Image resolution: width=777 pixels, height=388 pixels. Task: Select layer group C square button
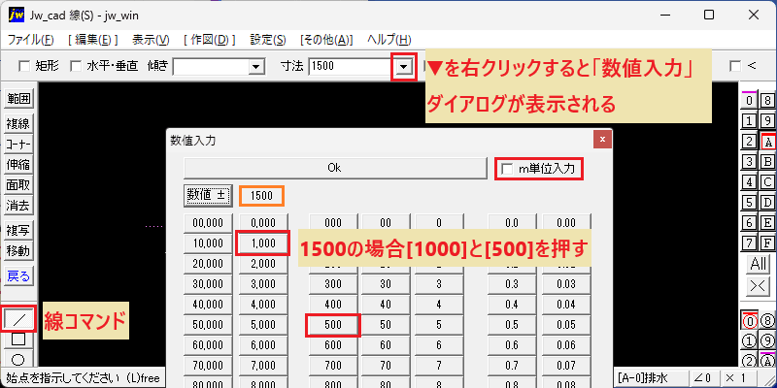tap(768, 181)
